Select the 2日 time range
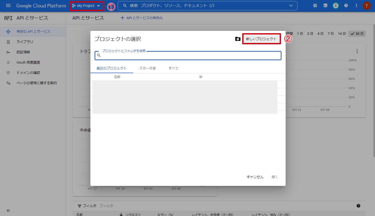The image size is (375, 216). pos(310,33)
